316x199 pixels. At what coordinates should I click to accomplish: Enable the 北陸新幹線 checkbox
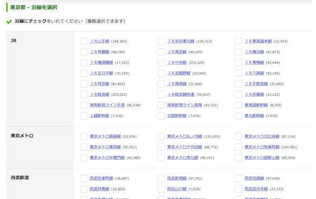[x=161, y=116]
